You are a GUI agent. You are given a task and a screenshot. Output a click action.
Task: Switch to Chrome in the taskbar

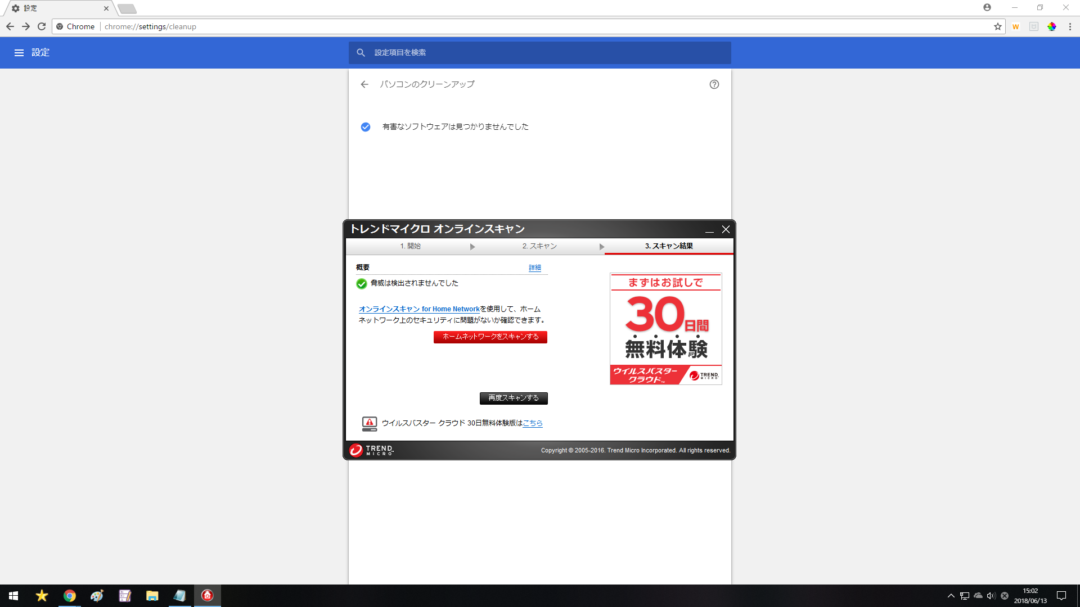point(70,596)
